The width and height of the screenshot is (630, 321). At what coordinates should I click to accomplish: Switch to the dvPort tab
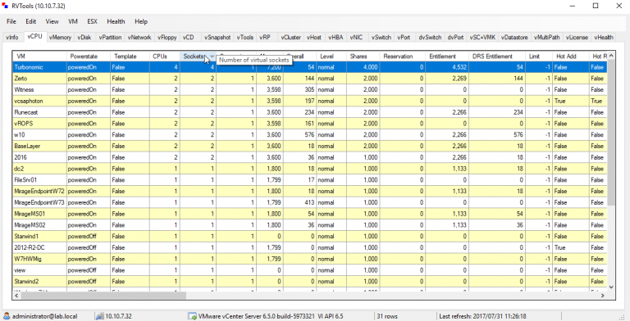coord(455,38)
